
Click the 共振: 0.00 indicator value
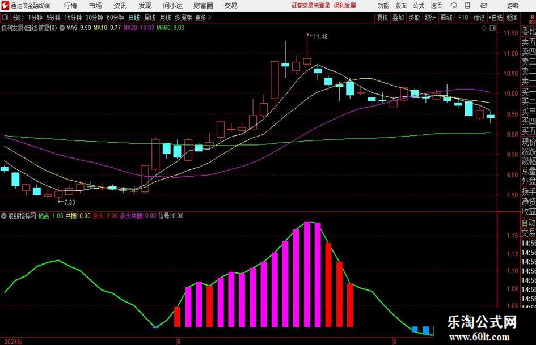pyautogui.click(x=78, y=216)
